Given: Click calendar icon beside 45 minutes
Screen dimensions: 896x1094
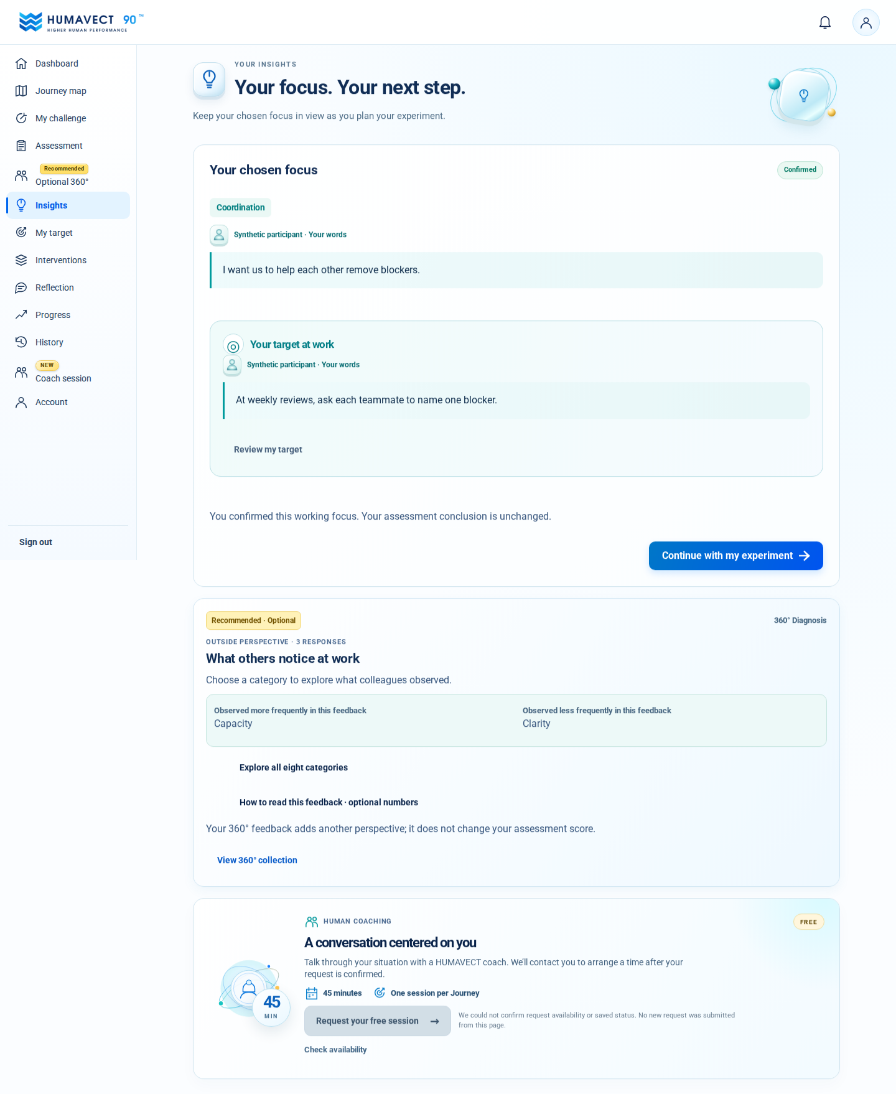Looking at the screenshot, I should click(312, 993).
